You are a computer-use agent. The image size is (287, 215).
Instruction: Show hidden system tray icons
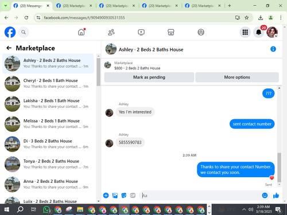pos(244,209)
